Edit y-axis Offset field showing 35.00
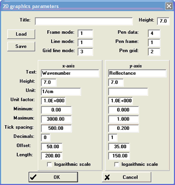This screenshot has width=175, height=185. coord(119,147)
